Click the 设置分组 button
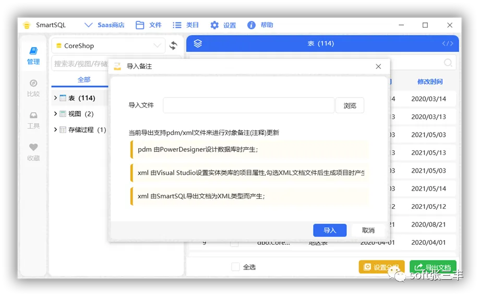This screenshot has width=479, height=296. (x=381, y=267)
